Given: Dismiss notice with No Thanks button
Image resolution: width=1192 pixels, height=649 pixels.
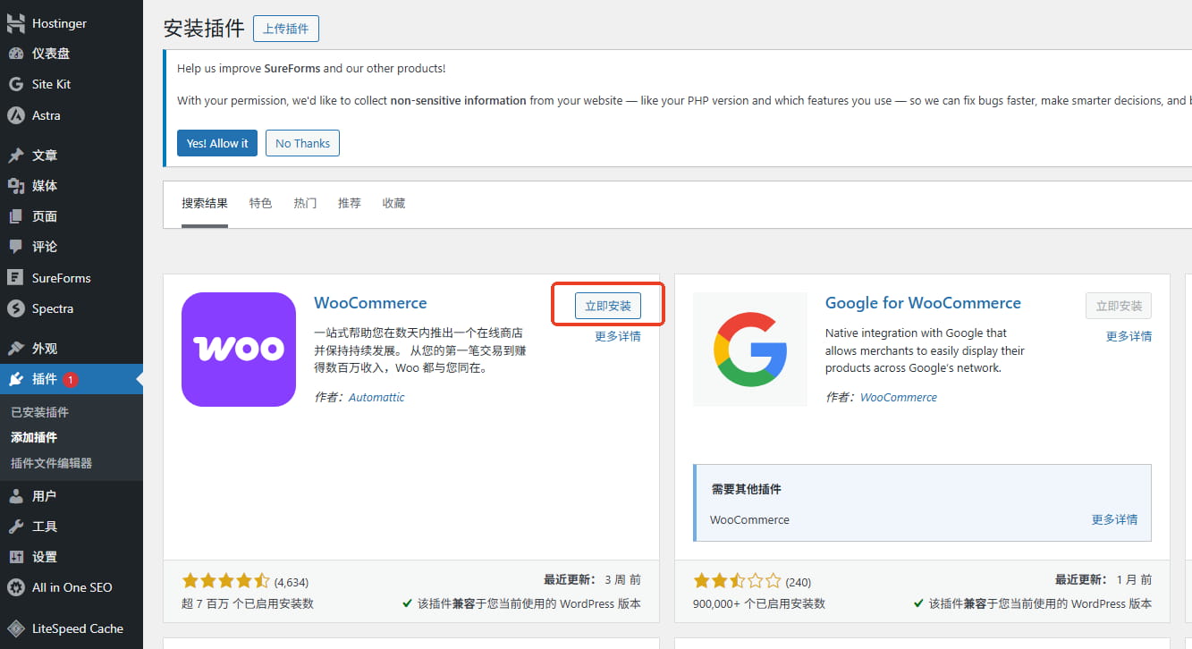Looking at the screenshot, I should pyautogui.click(x=302, y=143).
